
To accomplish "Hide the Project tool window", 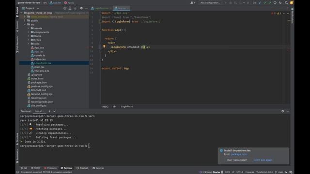I will tap(86, 8).
